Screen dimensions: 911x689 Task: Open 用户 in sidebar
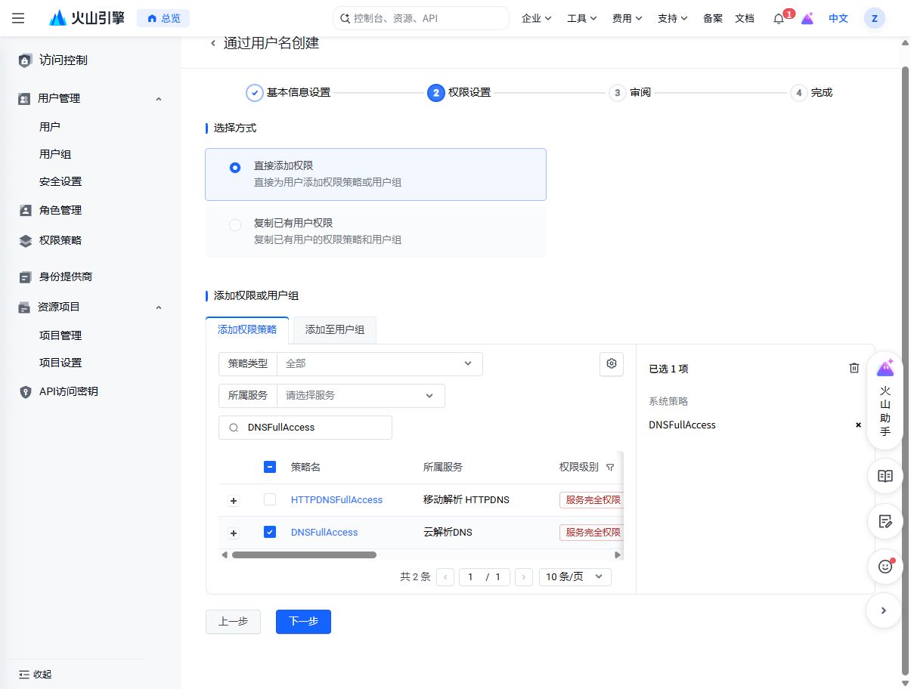(x=50, y=127)
